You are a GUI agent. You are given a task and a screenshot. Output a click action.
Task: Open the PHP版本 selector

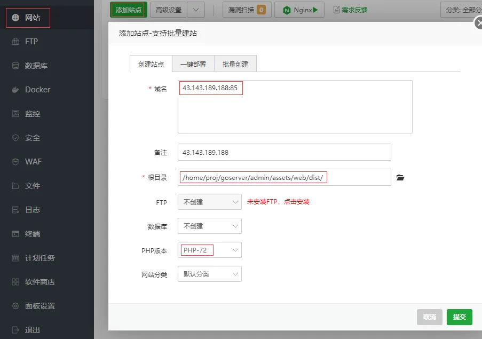209,250
